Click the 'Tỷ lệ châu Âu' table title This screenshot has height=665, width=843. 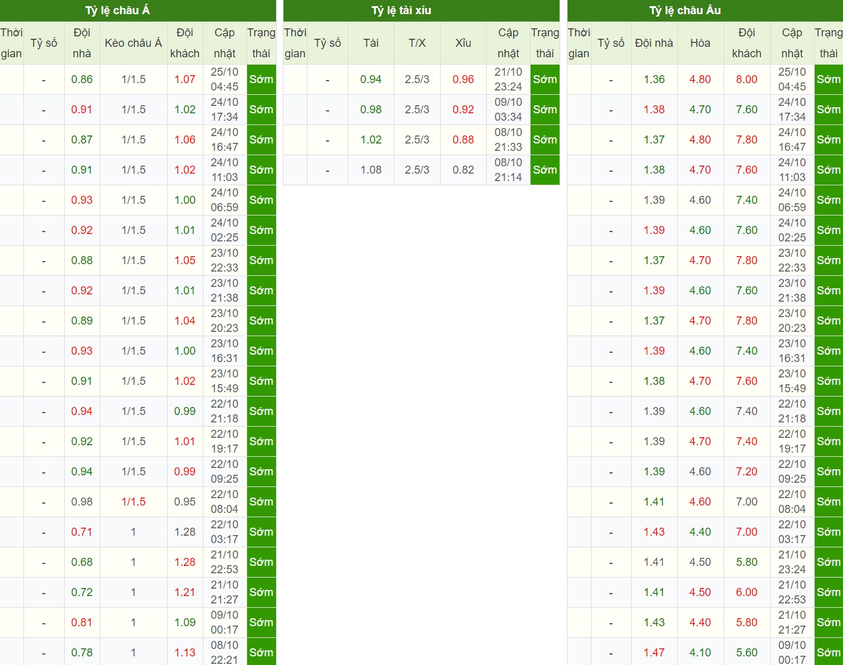(x=685, y=10)
